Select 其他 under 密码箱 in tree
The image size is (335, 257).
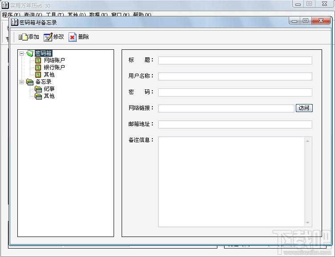tap(49, 75)
